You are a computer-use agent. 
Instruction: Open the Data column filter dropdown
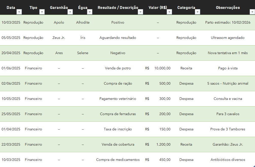pos(19,12)
